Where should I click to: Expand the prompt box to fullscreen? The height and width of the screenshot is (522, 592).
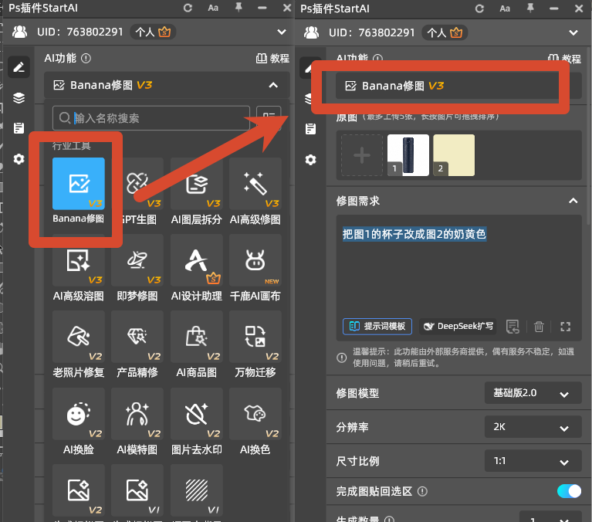(x=565, y=327)
